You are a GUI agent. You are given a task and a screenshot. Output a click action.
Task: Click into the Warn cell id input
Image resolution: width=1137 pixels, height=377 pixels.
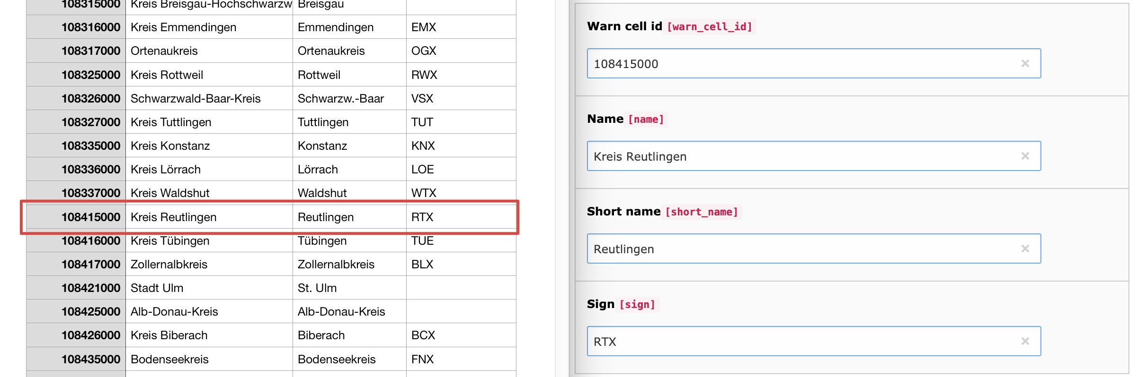[x=800, y=63]
